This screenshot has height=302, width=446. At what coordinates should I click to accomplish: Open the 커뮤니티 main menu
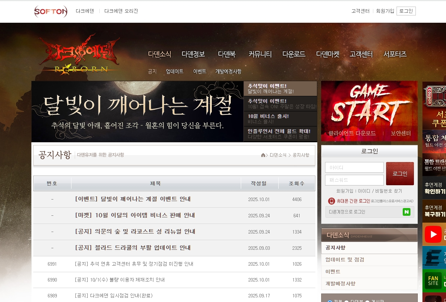click(x=260, y=54)
